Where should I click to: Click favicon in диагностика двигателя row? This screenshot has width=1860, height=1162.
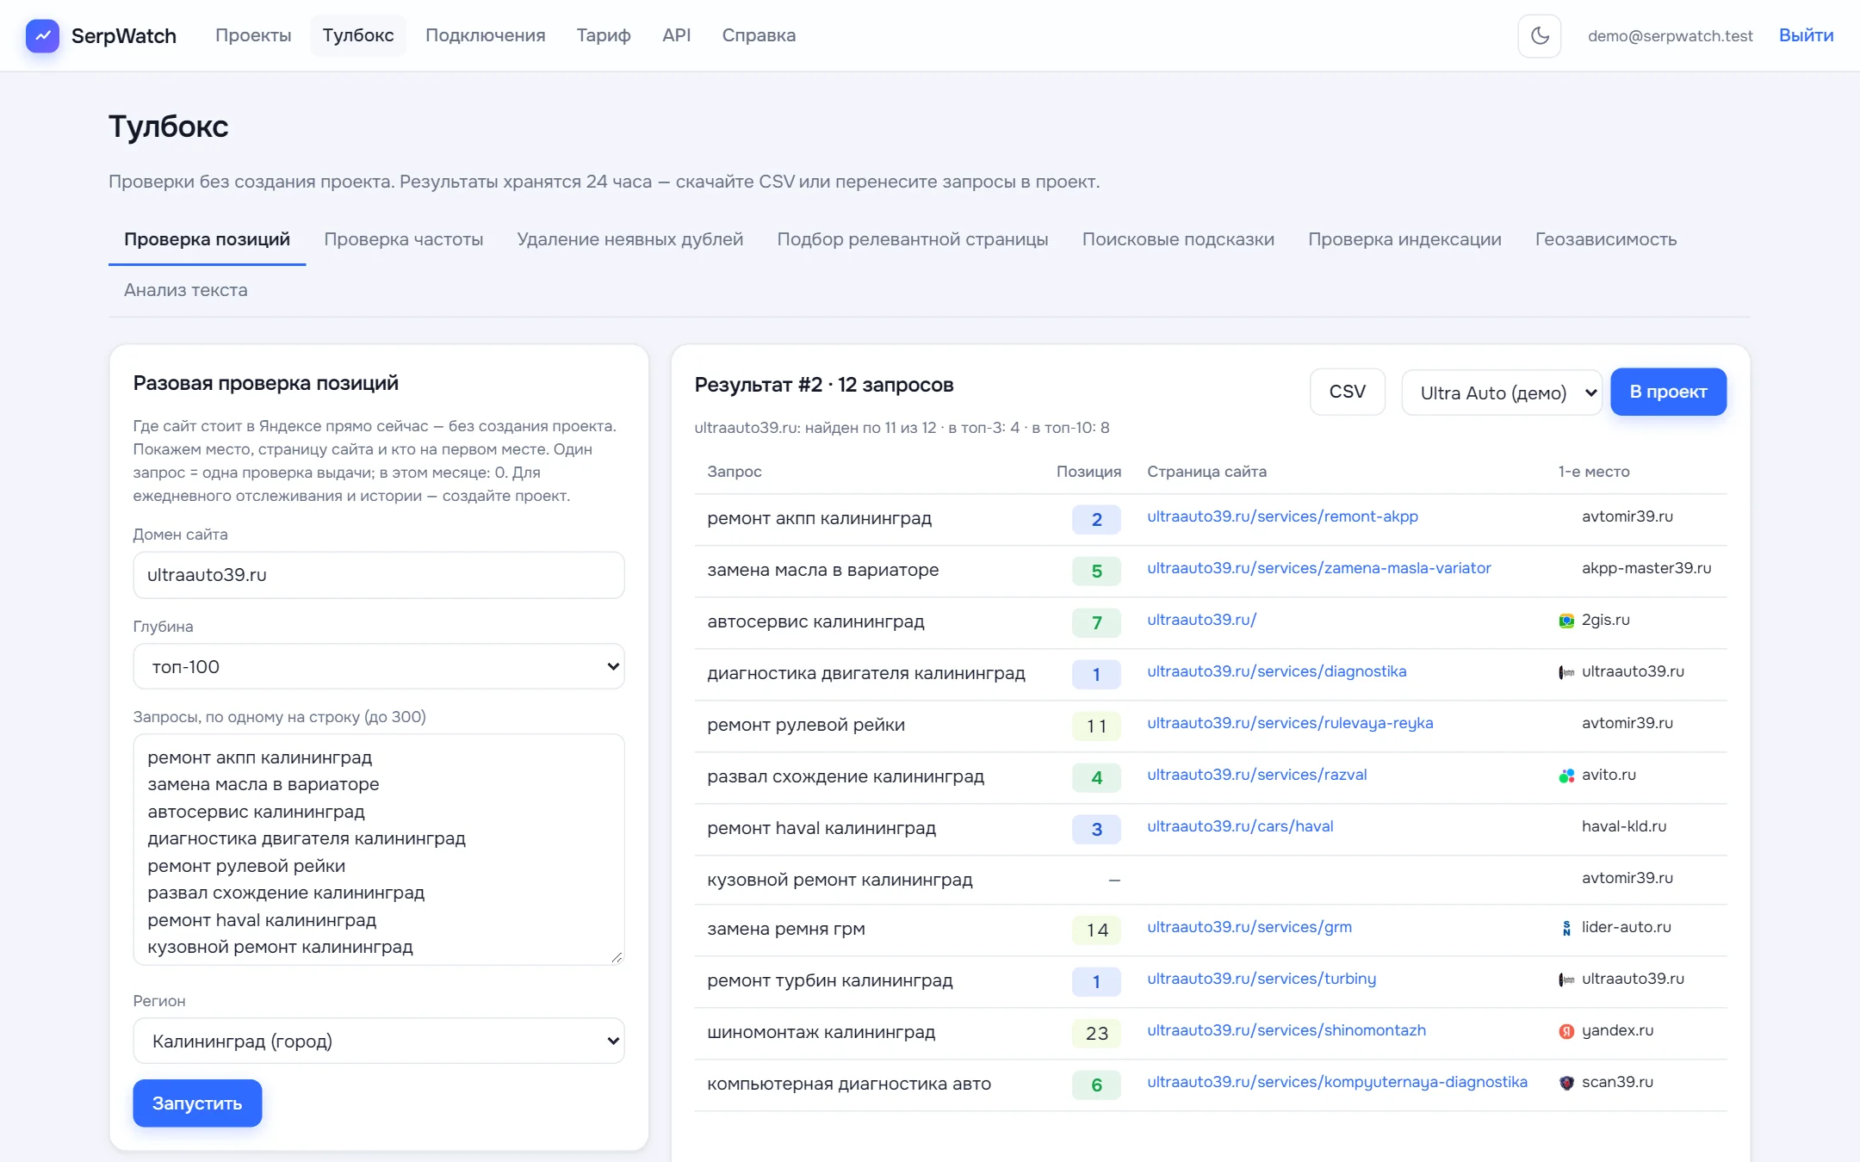[1566, 672]
